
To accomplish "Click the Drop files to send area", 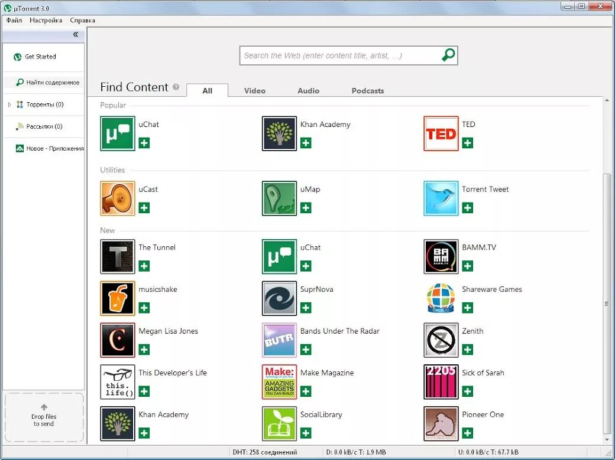I will (44, 417).
